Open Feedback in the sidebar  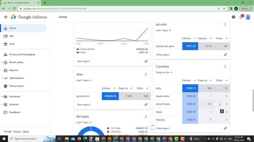(x=15, y=112)
